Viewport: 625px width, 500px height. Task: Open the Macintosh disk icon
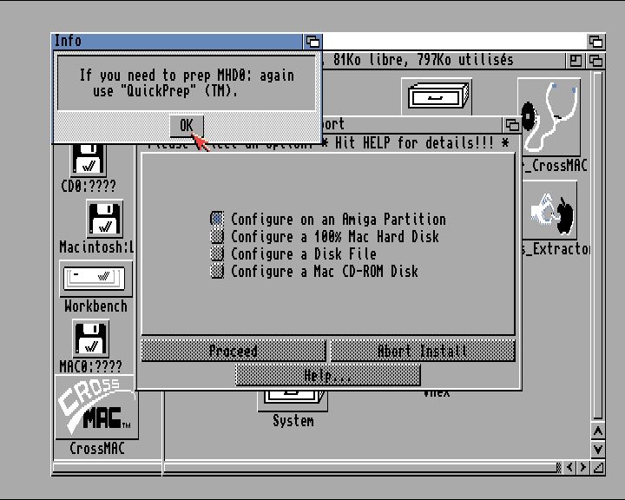click(x=104, y=219)
